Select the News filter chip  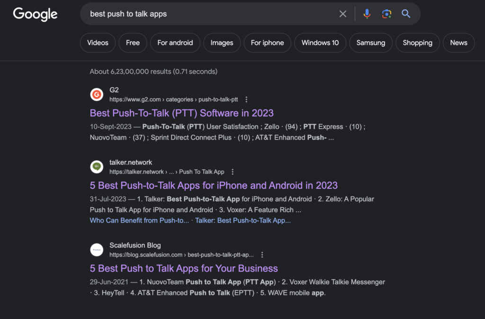[x=458, y=43]
